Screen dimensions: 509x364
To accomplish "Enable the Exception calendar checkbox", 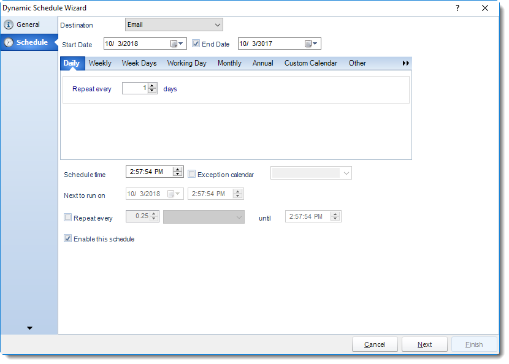I will 191,174.
